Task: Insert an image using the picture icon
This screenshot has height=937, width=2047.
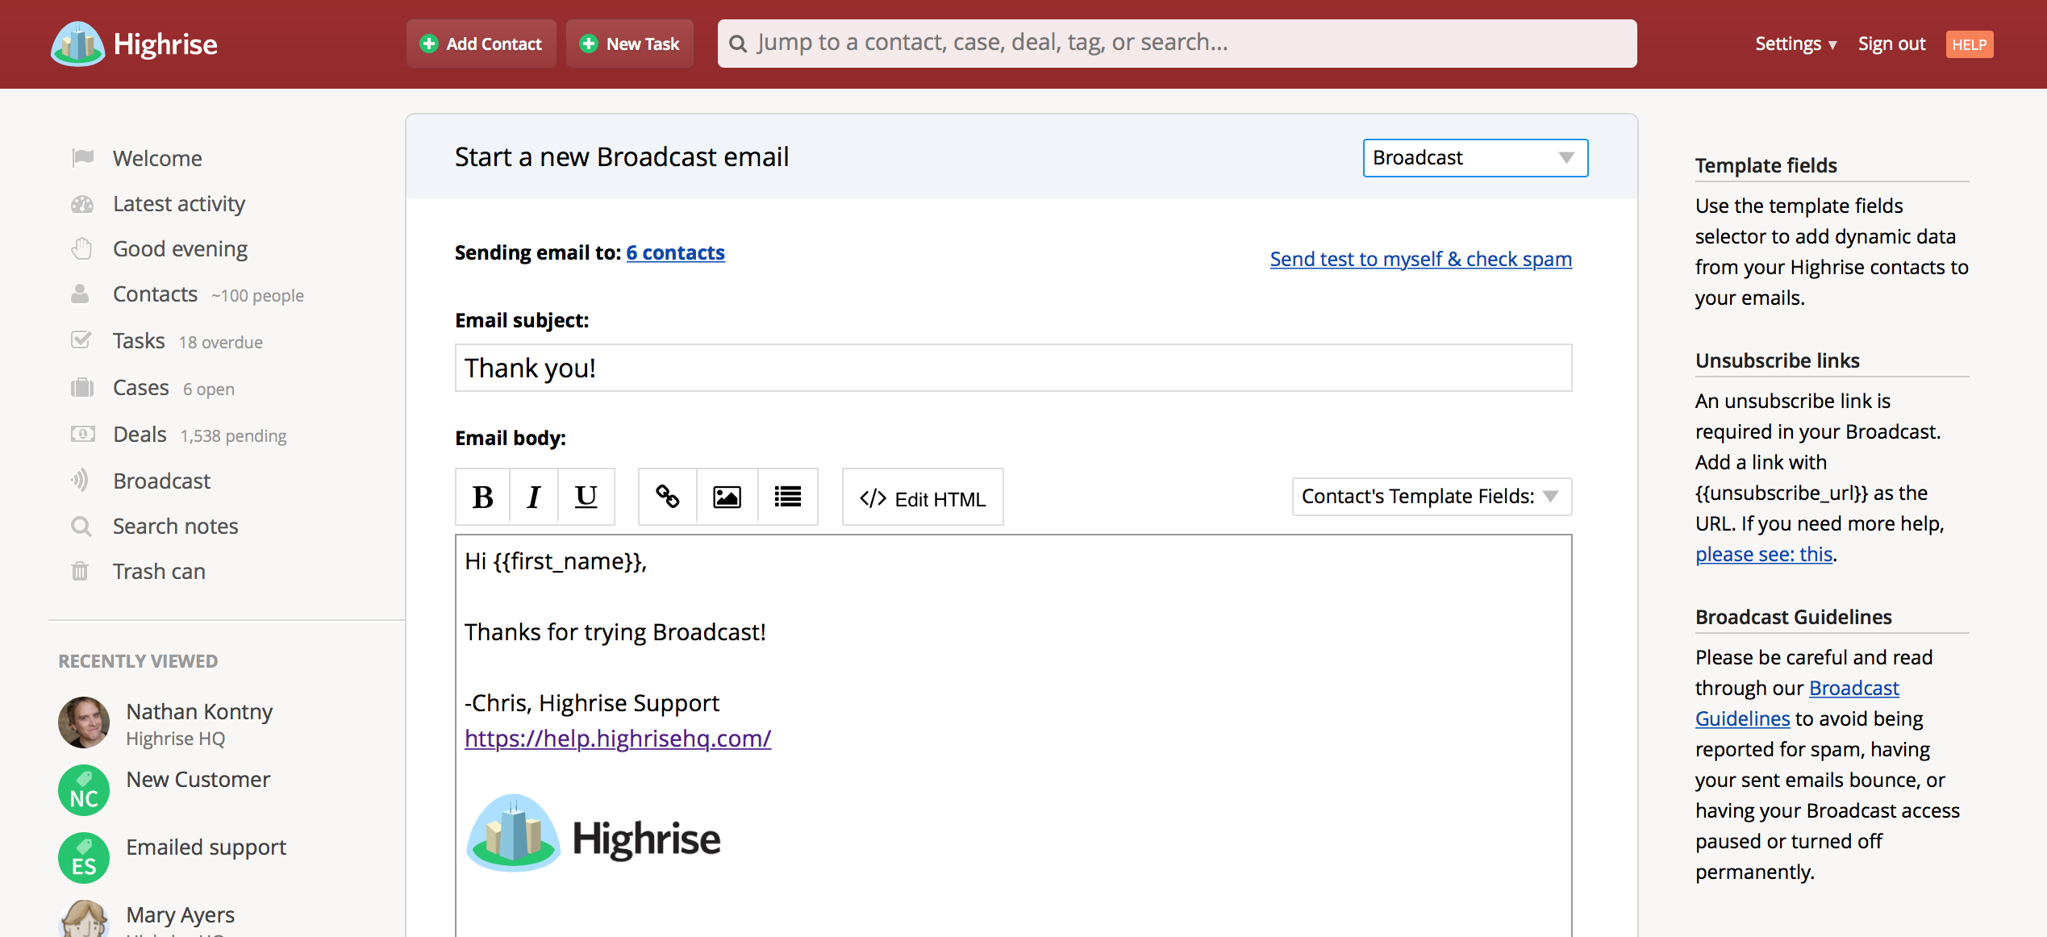Action: 727,497
